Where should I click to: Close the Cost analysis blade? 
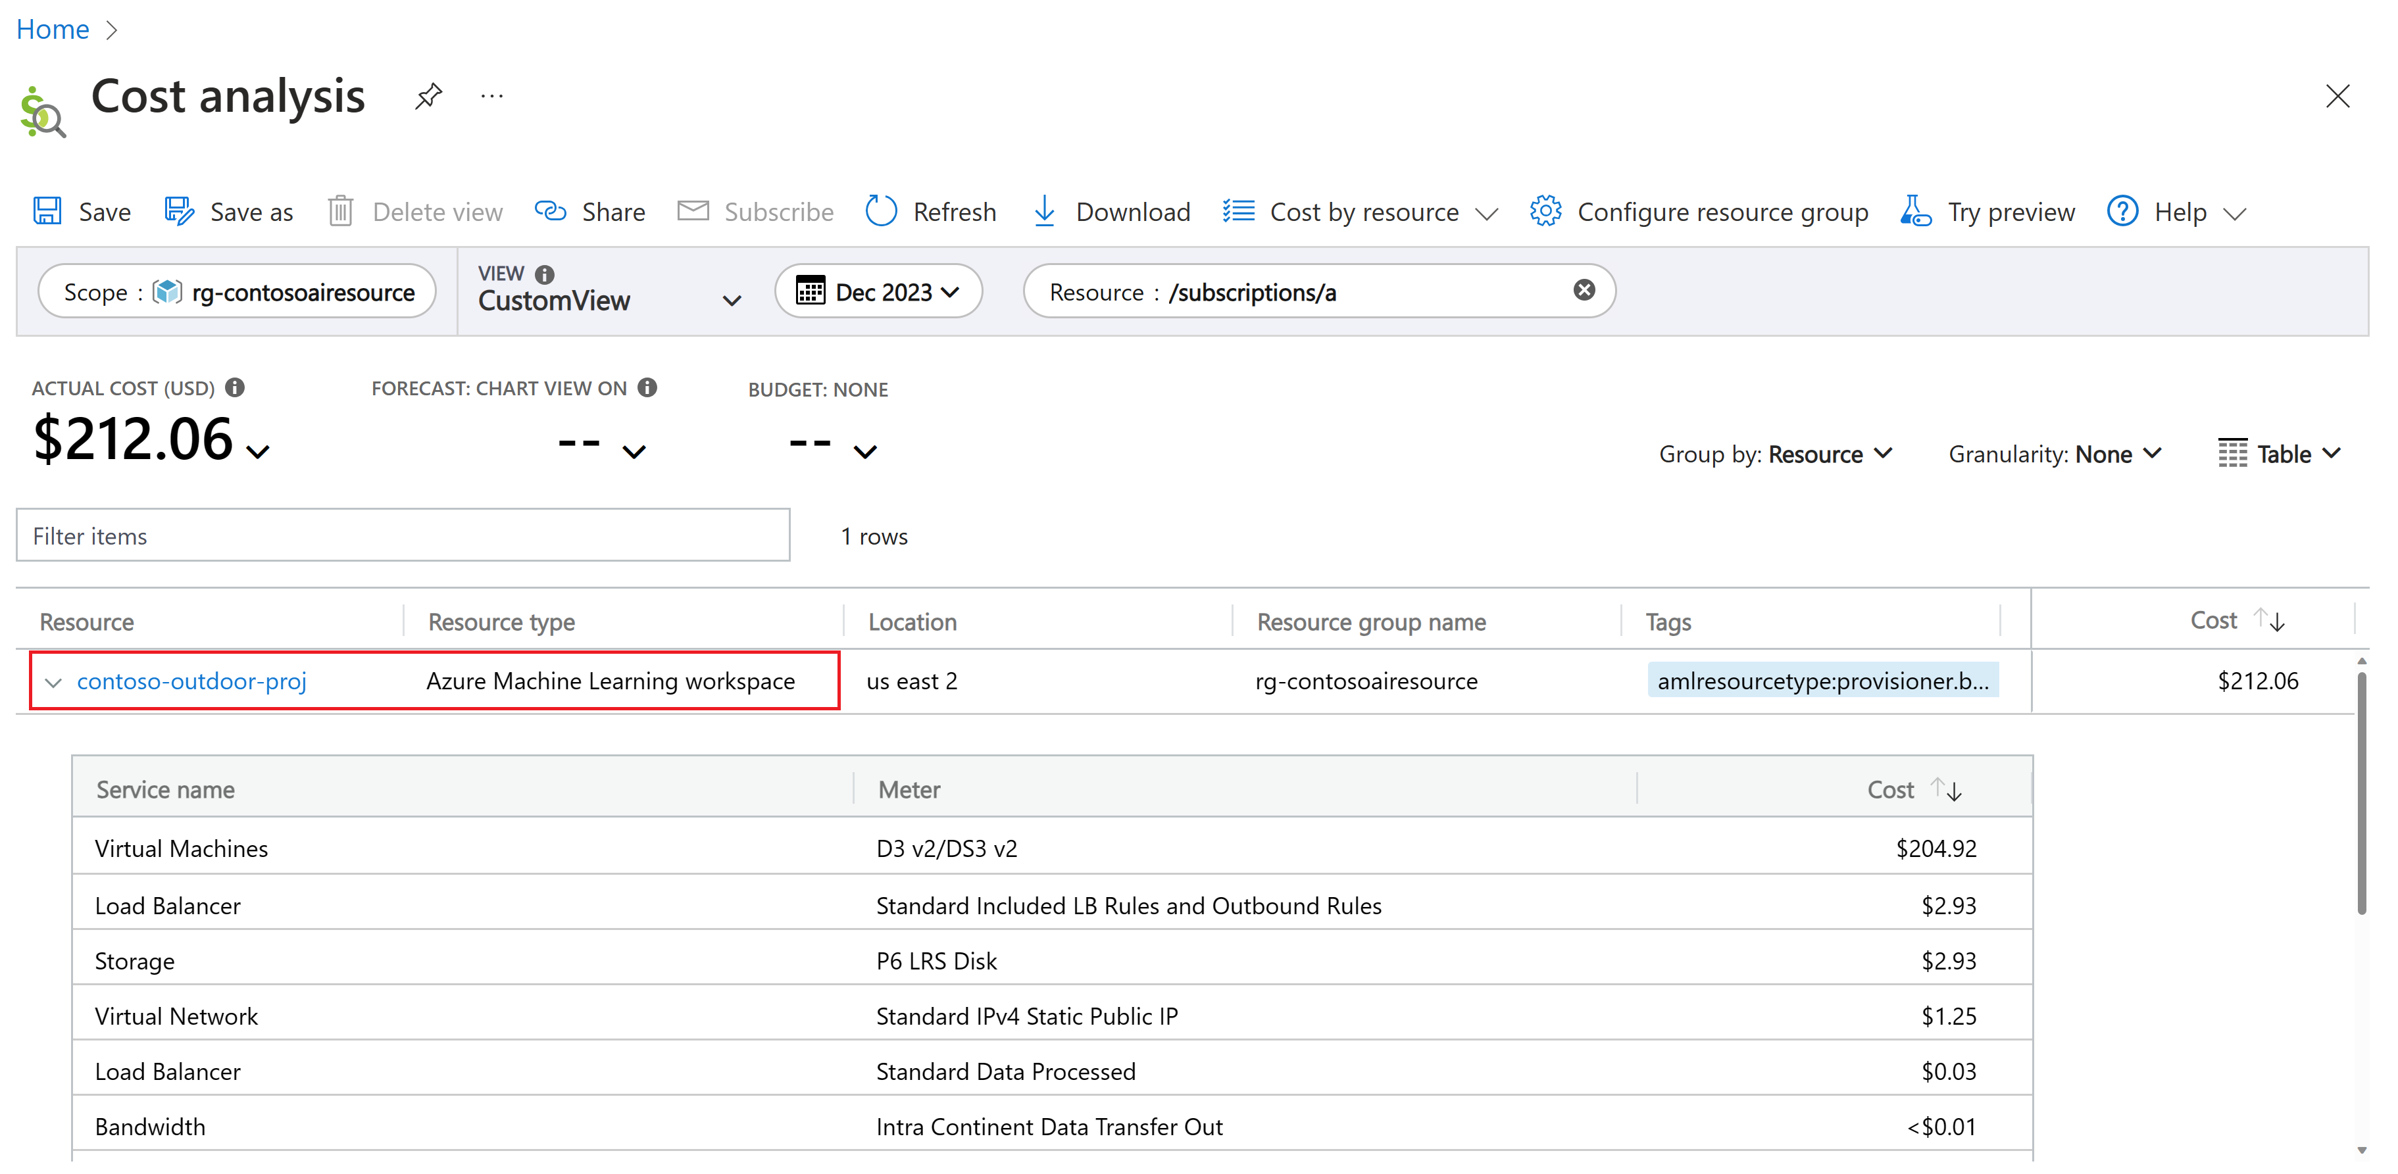[x=2337, y=96]
